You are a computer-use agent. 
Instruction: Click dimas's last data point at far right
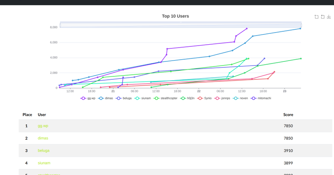(x=300, y=28)
